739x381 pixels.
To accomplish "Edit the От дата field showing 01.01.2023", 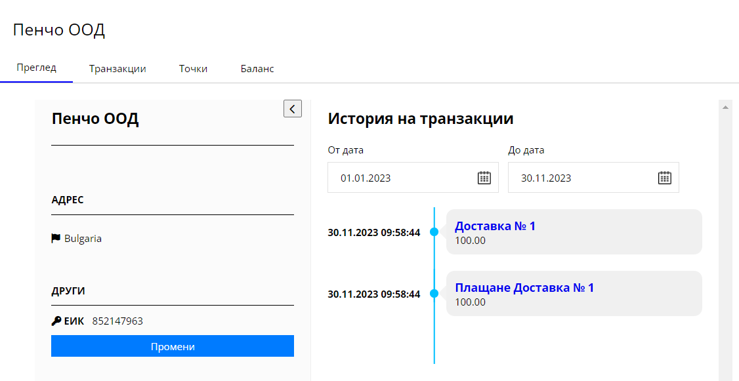I will click(x=413, y=178).
